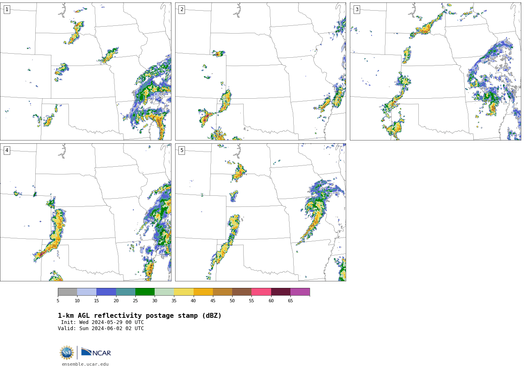Click the 'Valid: Sun 2024-06-02 02 UTC' text
Viewport: 525px width, 369px height.
coord(101,328)
